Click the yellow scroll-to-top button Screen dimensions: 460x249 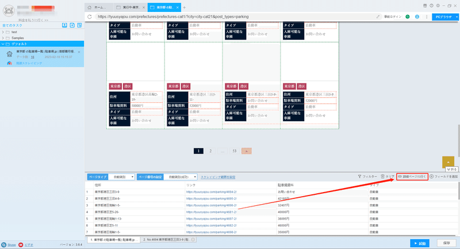448,162
